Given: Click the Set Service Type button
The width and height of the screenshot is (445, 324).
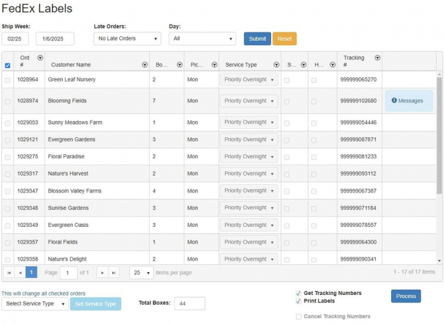Looking at the screenshot, I should (95, 304).
